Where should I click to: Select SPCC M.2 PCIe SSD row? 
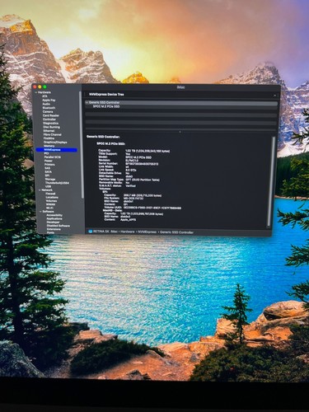pos(181,106)
